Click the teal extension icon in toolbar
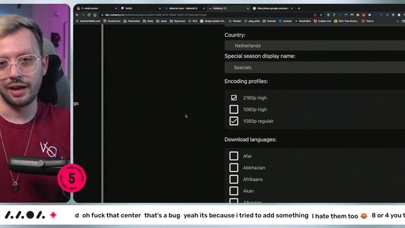Viewport: 405px width, 228px height. click(x=346, y=15)
